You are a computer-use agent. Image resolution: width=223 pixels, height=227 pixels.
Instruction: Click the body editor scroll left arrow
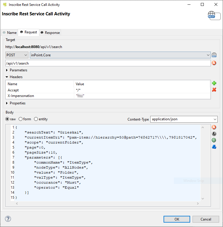click(17, 203)
